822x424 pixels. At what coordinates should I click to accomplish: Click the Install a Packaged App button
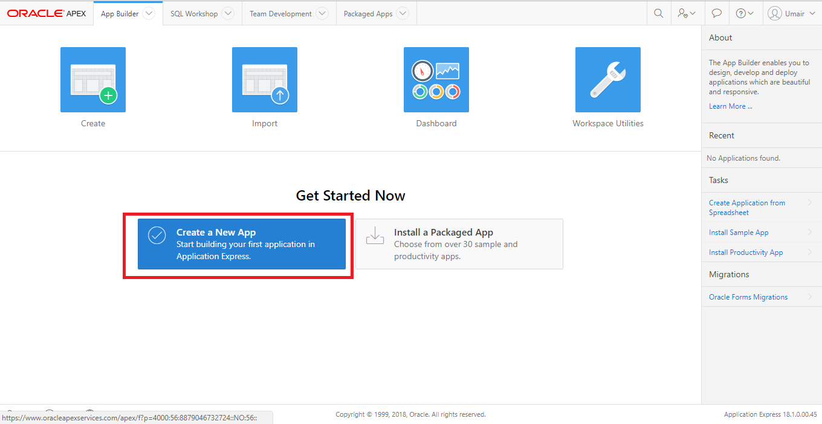pos(459,244)
